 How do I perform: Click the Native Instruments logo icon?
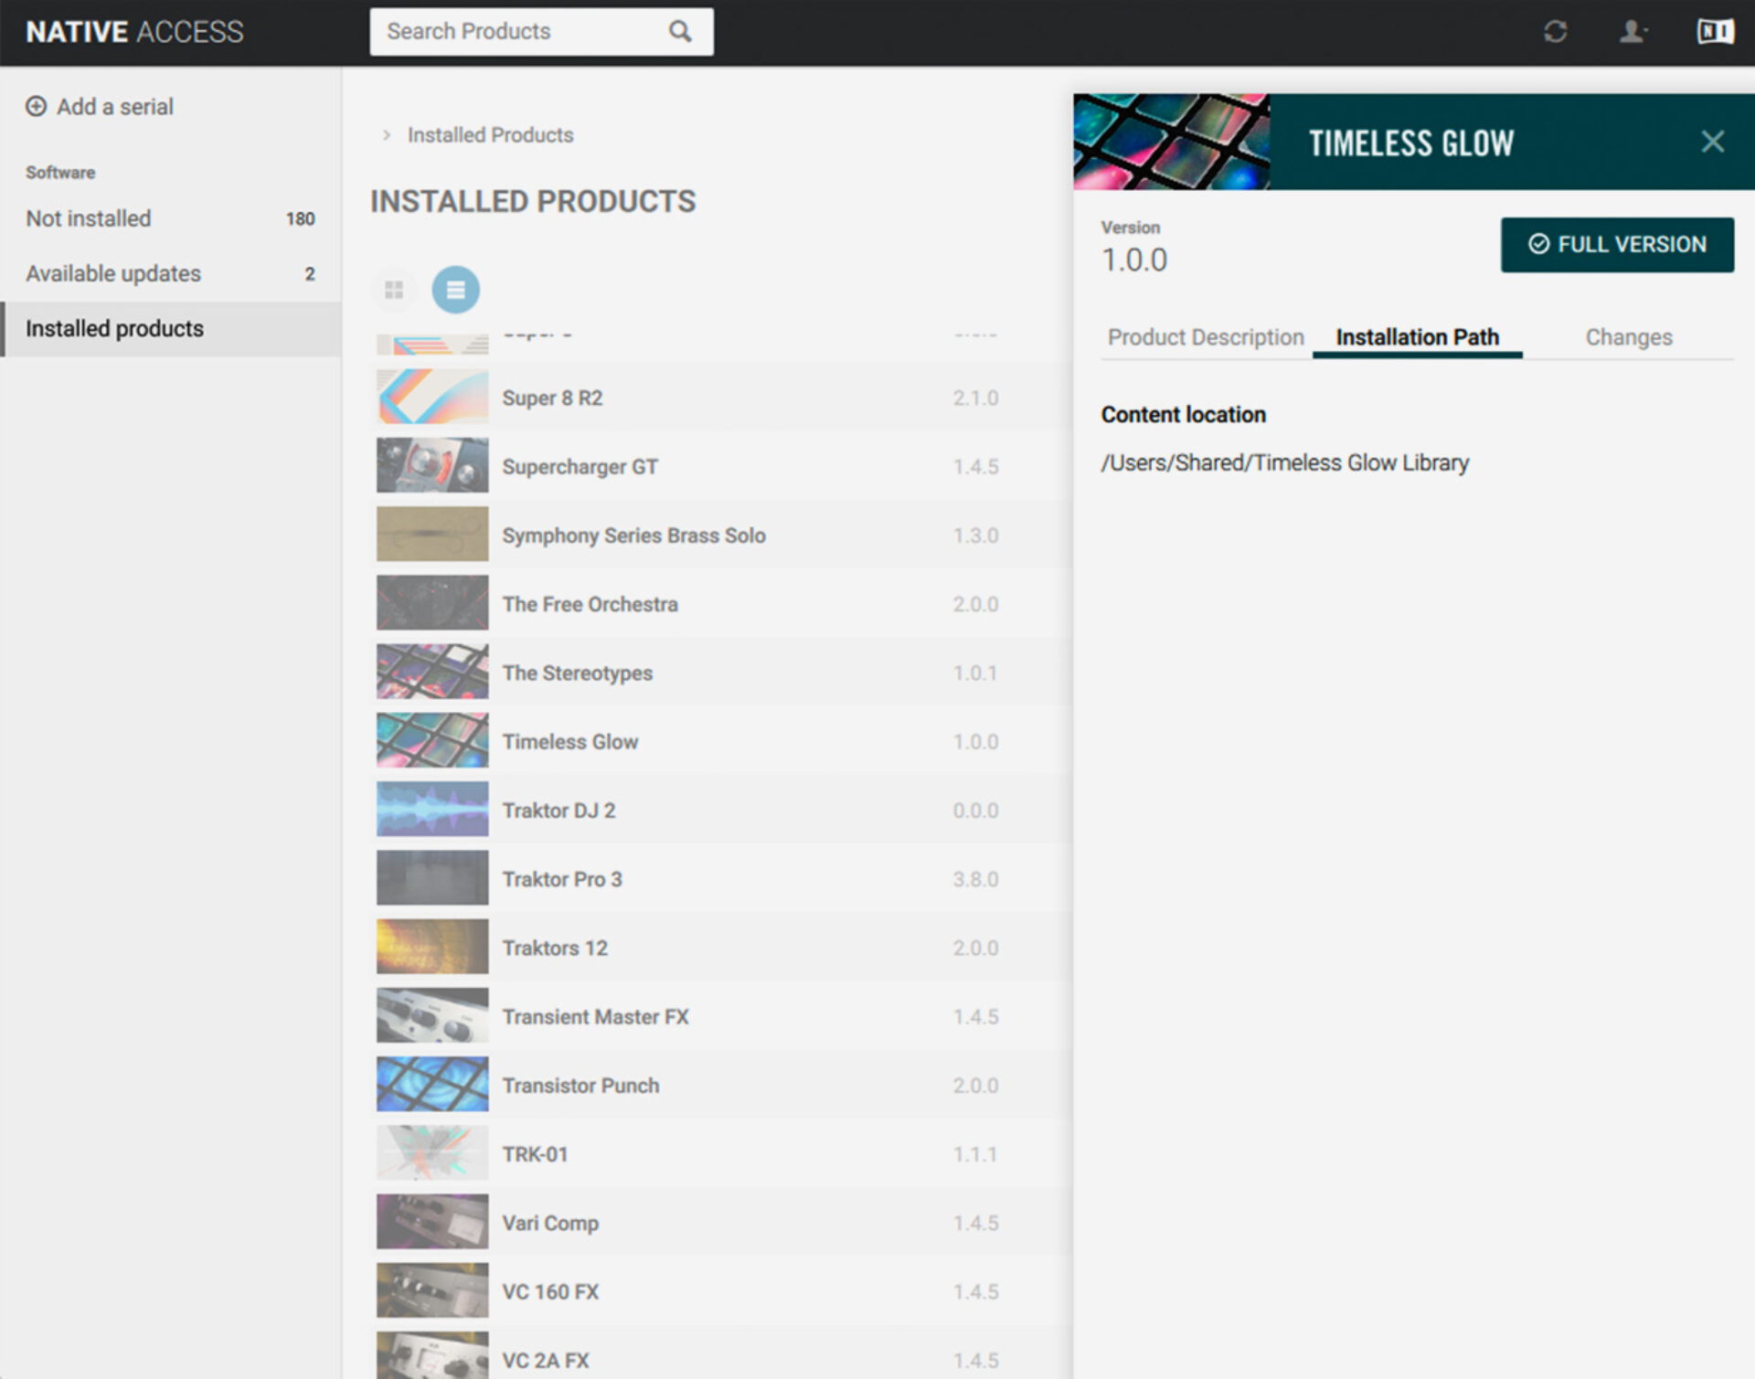tap(1716, 32)
